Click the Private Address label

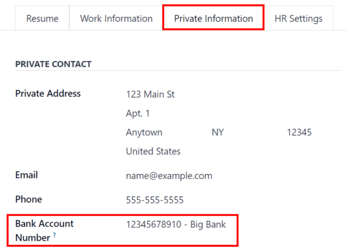click(48, 93)
